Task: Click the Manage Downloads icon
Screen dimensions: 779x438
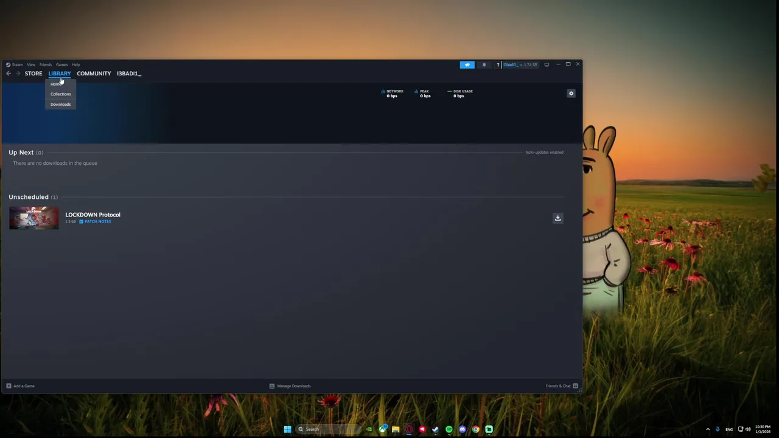Action: (272, 386)
